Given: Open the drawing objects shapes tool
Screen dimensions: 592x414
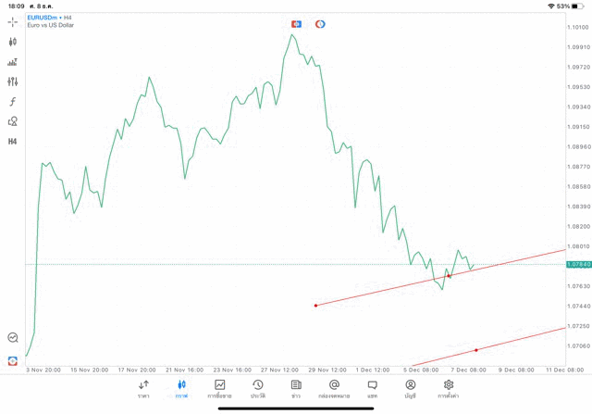Looking at the screenshot, I should coord(13,121).
